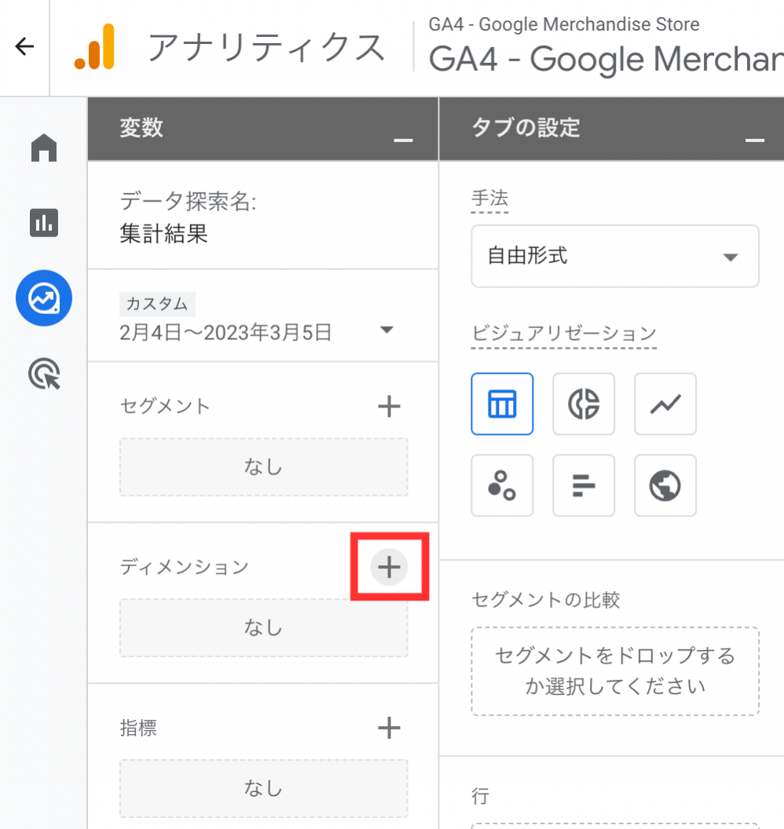Click the なし box under ディメンション
The height and width of the screenshot is (829, 784).
tap(263, 627)
